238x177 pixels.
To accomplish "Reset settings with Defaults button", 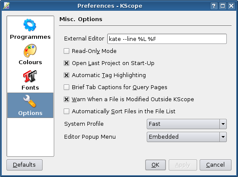I will click(25, 165).
